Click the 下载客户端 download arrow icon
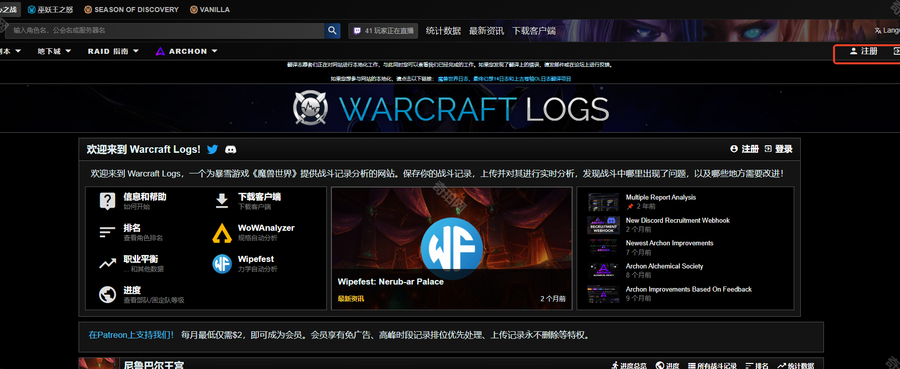 point(222,201)
